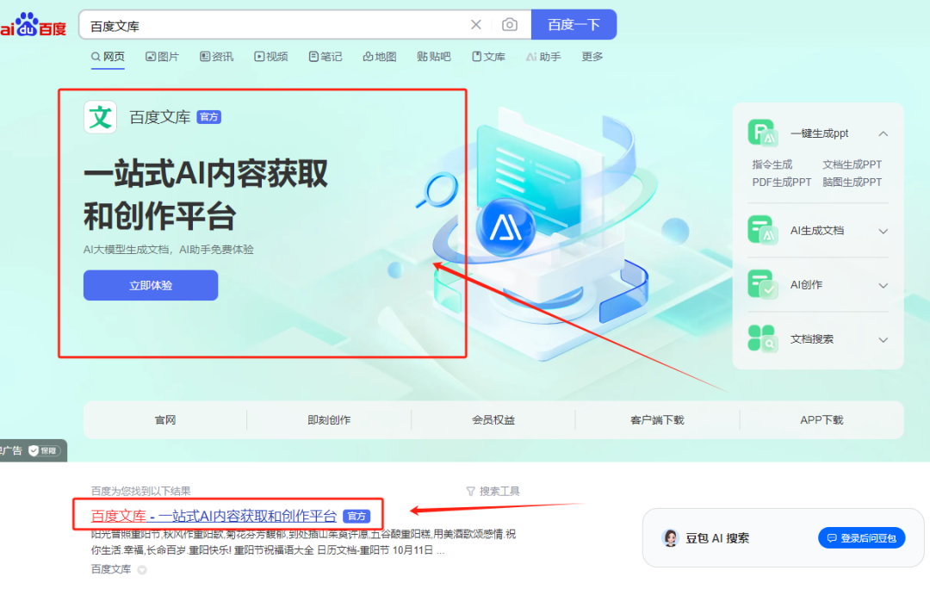Click the AI创作 label
The height and width of the screenshot is (589, 930).
806,285
